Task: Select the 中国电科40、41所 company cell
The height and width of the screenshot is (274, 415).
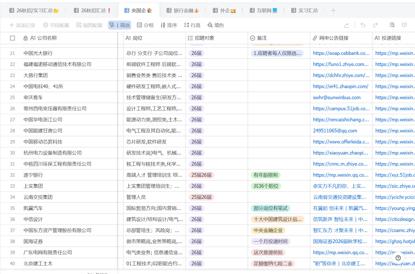Action: (59, 87)
